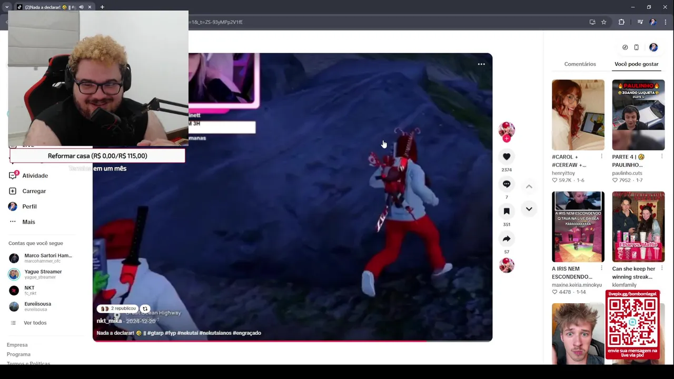Bookmark this page with the star icon
The height and width of the screenshot is (379, 674).
(x=604, y=22)
